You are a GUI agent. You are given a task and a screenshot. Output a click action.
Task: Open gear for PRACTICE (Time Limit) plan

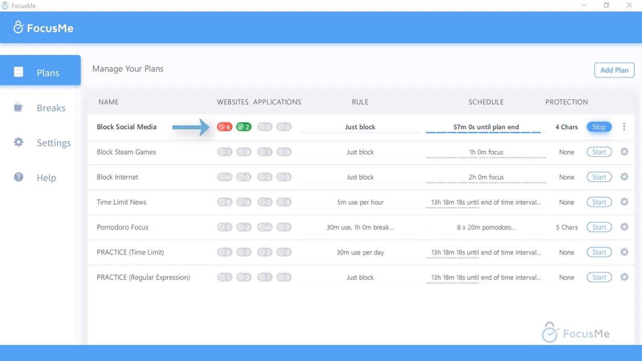tap(624, 252)
